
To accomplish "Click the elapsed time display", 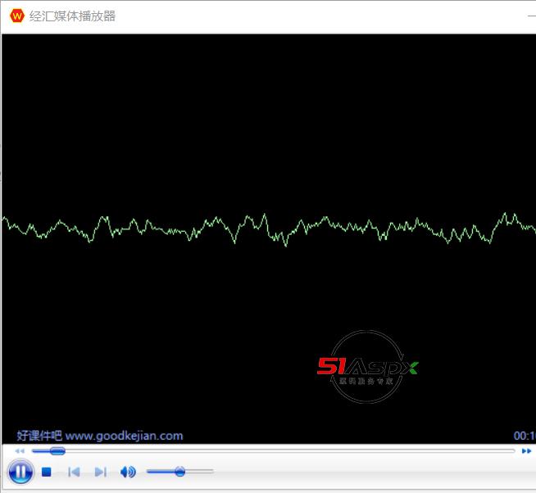I will [x=525, y=436].
